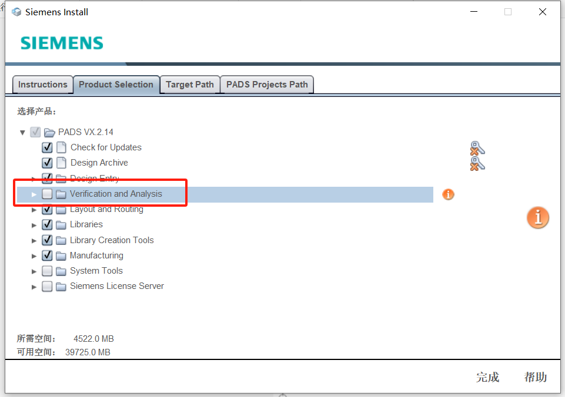The width and height of the screenshot is (565, 397).
Task: Click the license key icon beside Design Archive
Action: pyautogui.click(x=477, y=163)
